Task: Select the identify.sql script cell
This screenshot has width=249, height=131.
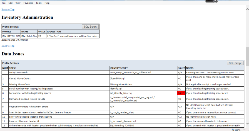Action: tap(143, 89)
